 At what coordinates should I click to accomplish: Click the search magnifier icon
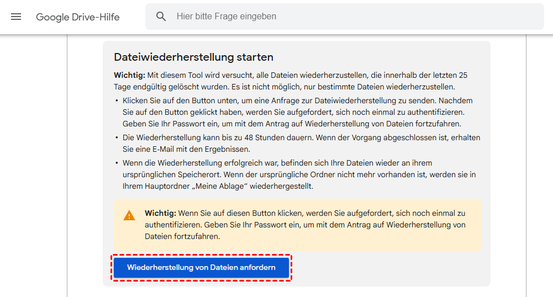point(161,17)
